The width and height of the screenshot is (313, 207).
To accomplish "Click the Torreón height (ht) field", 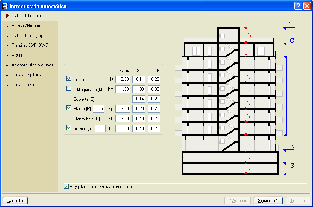I will [x=123, y=79].
